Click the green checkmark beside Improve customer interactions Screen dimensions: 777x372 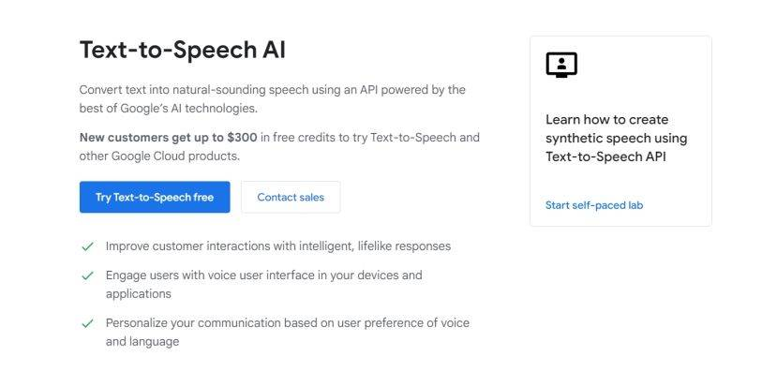click(x=88, y=246)
